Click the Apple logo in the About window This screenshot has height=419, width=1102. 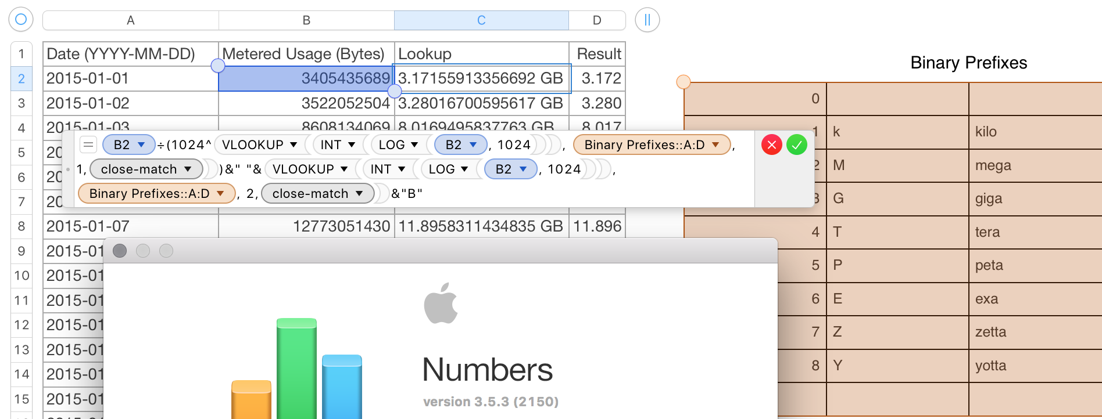click(441, 303)
